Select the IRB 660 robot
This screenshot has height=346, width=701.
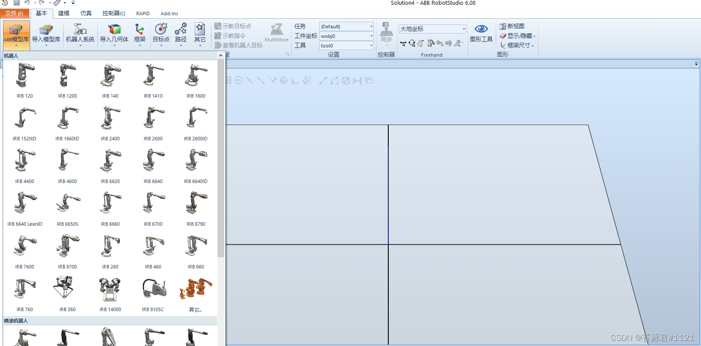[196, 251]
